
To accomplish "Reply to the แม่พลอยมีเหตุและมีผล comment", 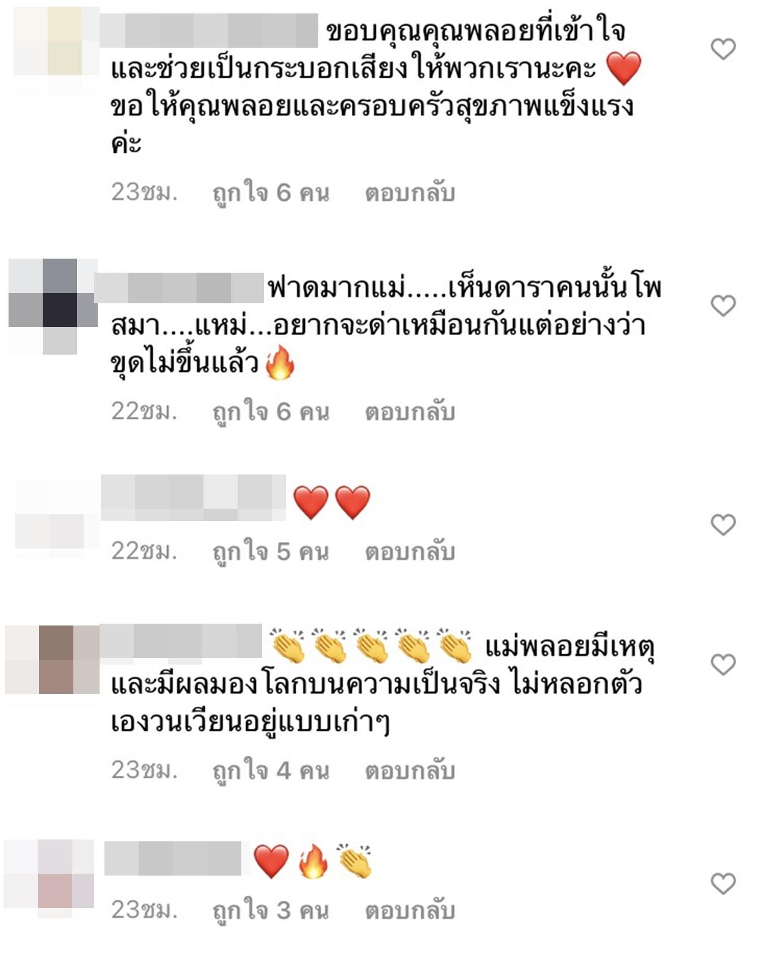I will tap(410, 770).
